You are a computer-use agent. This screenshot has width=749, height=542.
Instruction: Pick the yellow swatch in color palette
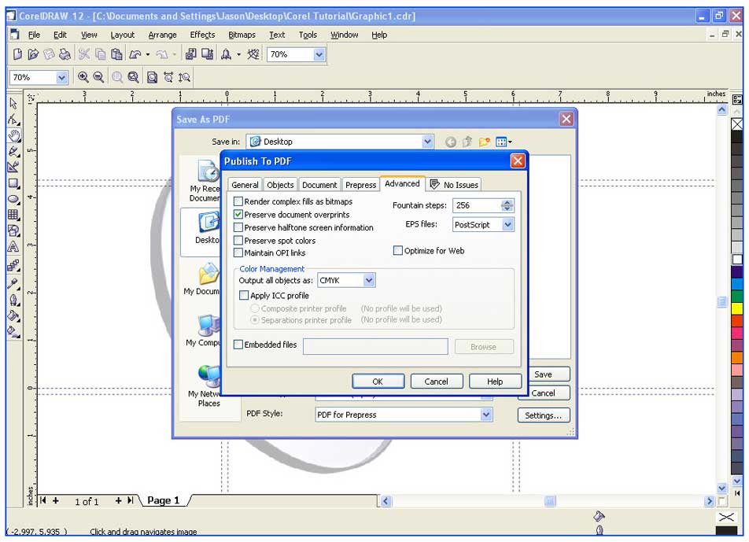click(737, 308)
